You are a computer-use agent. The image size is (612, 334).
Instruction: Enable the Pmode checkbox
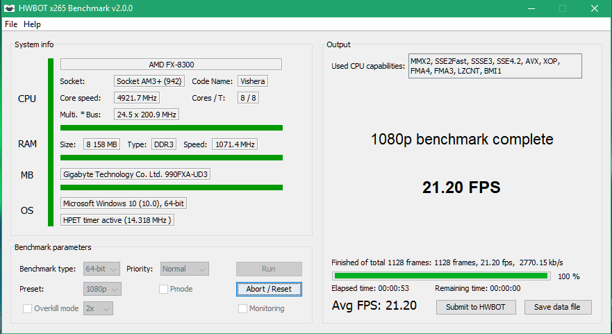163,289
